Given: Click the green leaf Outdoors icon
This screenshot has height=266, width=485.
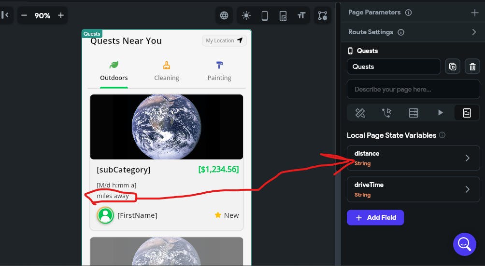Looking at the screenshot, I should coord(114,65).
